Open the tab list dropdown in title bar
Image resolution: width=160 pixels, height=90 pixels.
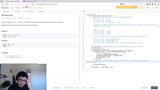tap(150, 1)
